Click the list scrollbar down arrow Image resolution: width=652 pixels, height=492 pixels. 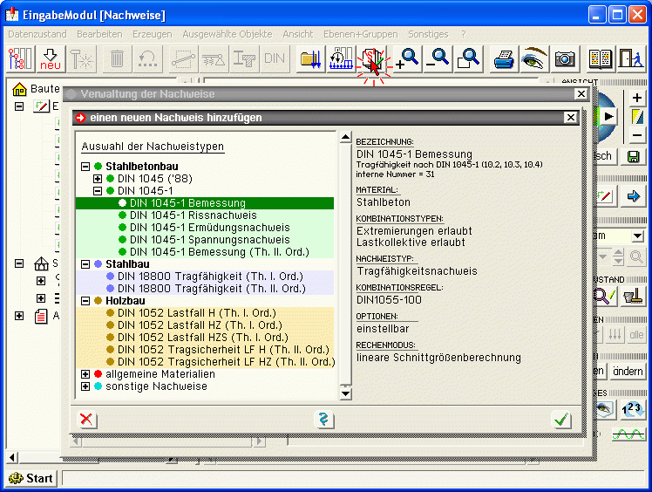(345, 393)
